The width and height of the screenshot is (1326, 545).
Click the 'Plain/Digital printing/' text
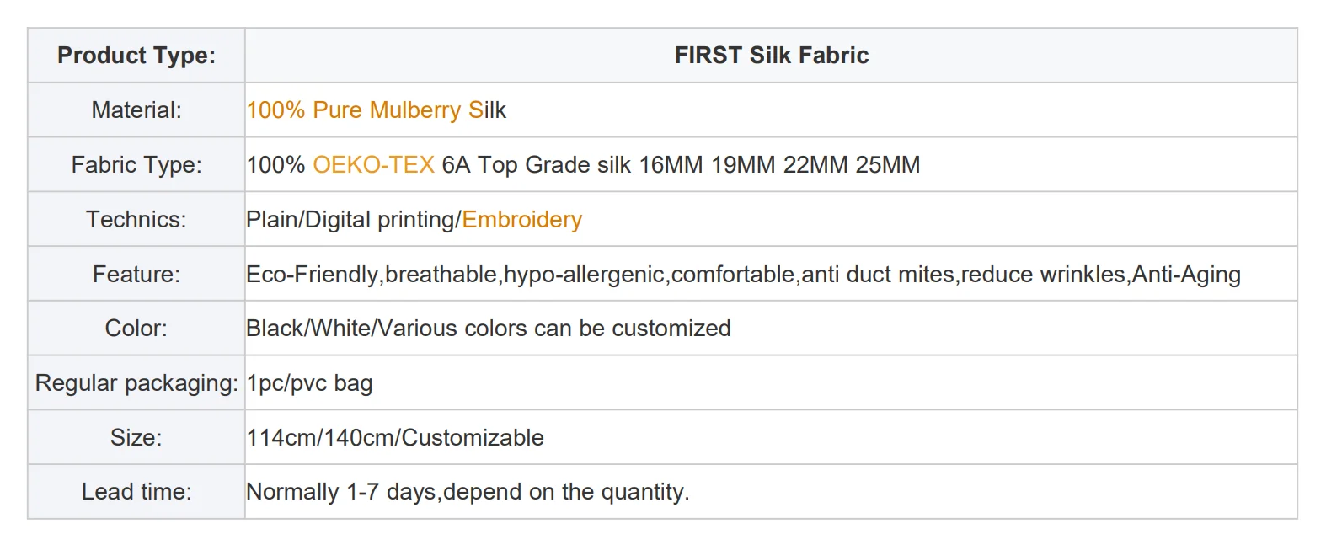pyautogui.click(x=353, y=220)
